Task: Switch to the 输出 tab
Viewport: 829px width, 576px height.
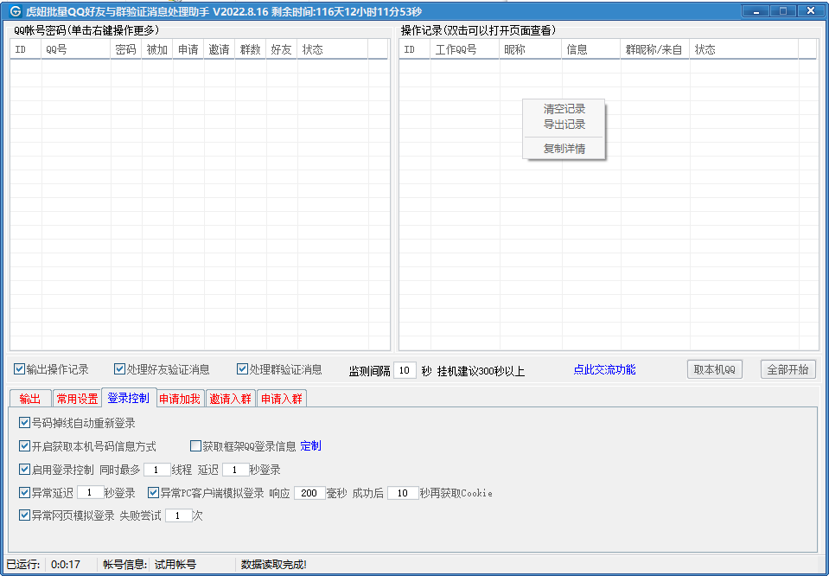Action: click(x=30, y=399)
